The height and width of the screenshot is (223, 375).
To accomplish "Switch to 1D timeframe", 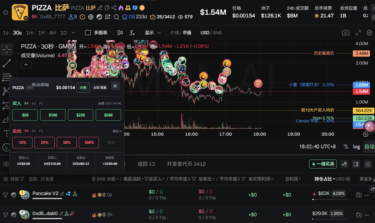I will [63, 32].
